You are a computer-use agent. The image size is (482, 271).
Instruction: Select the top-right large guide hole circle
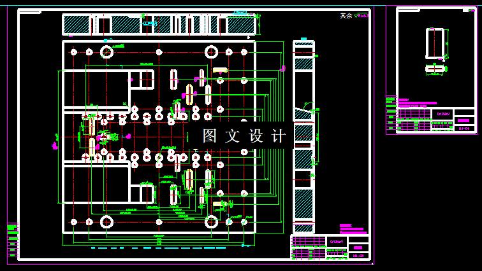(212, 52)
